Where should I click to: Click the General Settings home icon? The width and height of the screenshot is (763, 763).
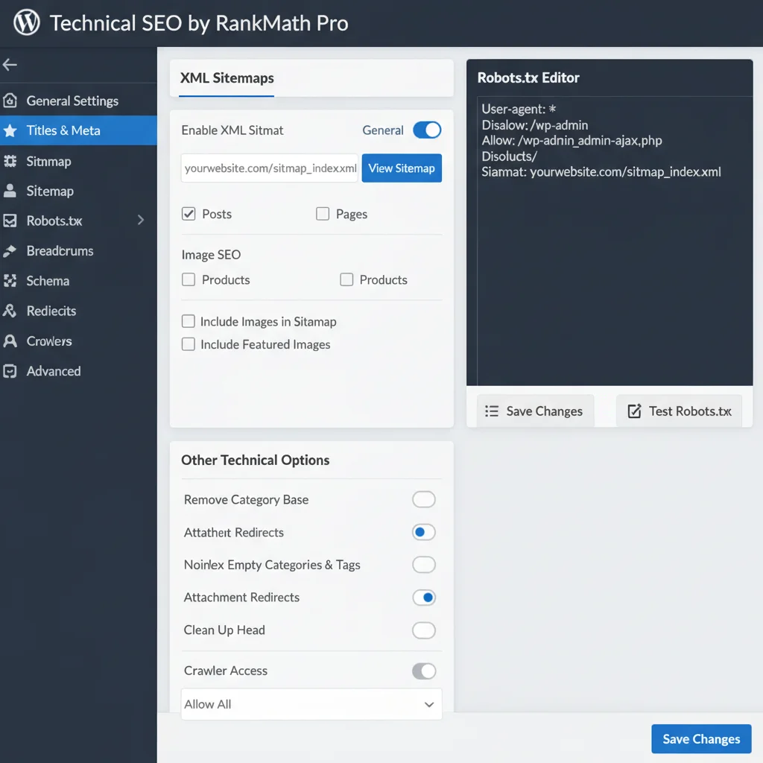[x=10, y=101]
